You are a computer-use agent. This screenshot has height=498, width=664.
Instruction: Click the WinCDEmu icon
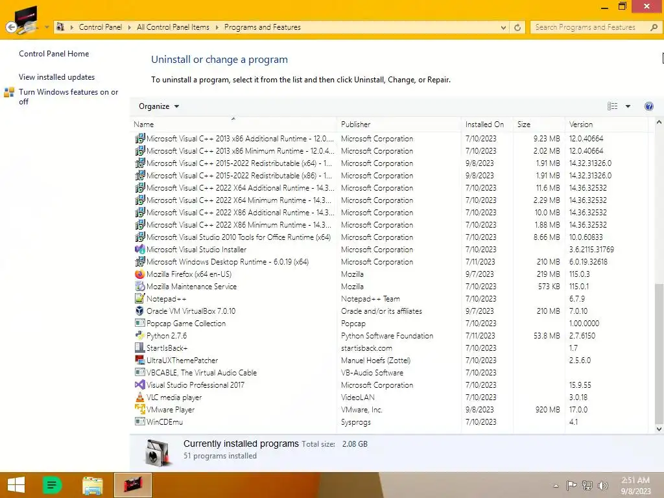click(x=140, y=421)
